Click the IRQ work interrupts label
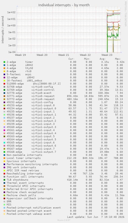This screenshot has width=128, height=223. tap(21, 167)
